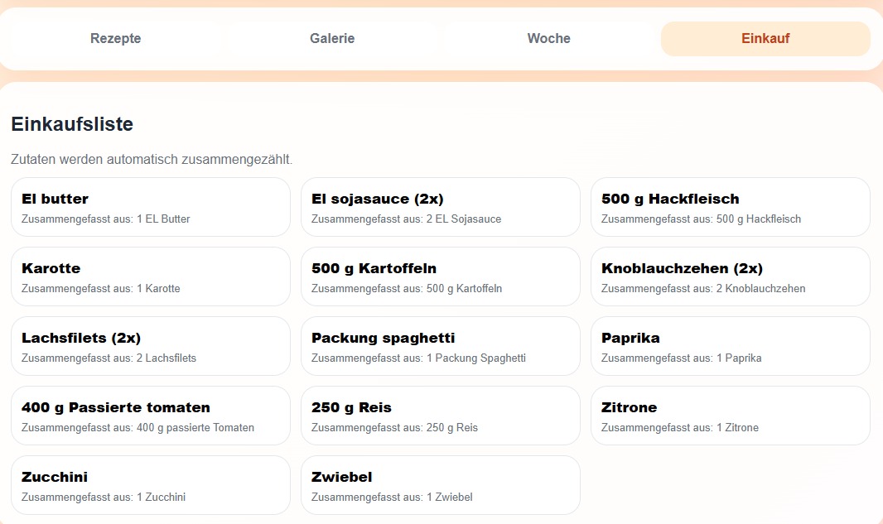883x524 pixels.
Task: Click the automatic ingredient summary subtitle text
Action: pyautogui.click(x=152, y=159)
